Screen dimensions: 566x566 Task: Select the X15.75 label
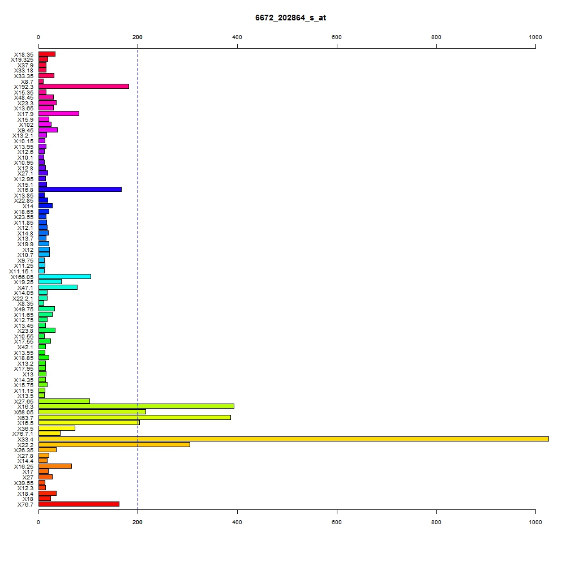(x=24, y=385)
